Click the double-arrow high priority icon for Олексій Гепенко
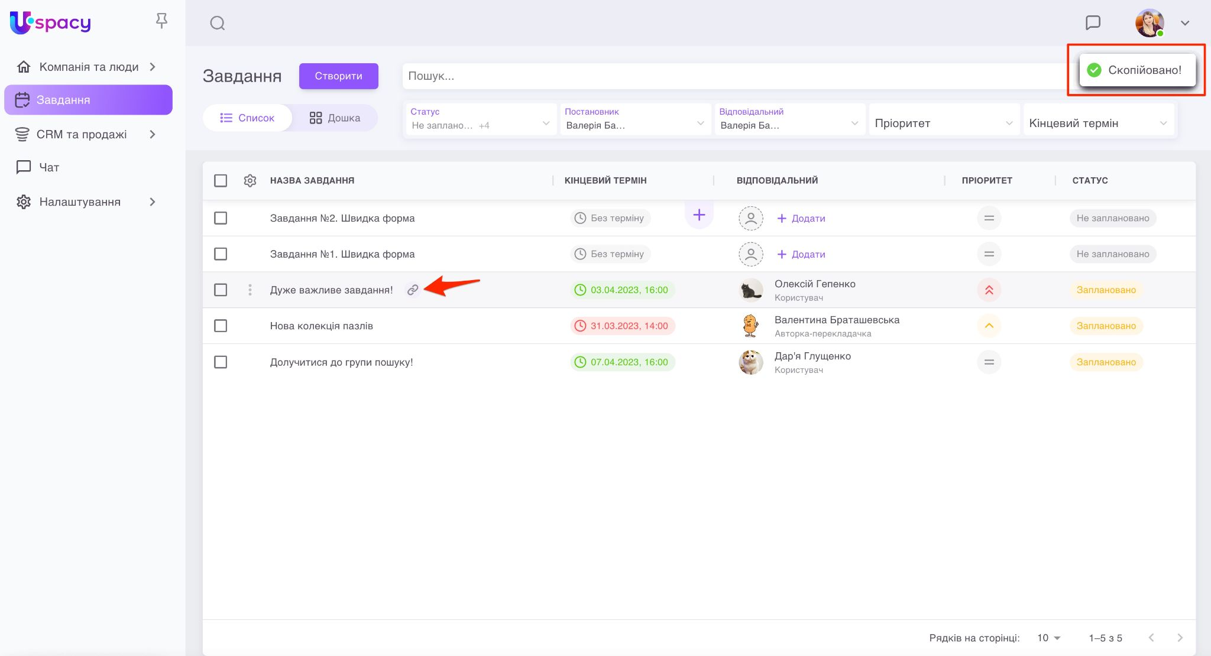Screen dimensions: 1211x656 [x=989, y=290]
